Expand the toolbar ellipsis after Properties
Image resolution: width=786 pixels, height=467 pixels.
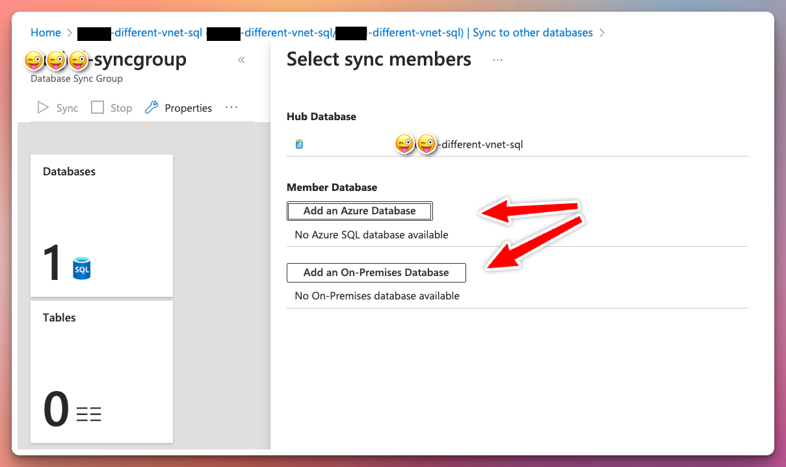point(231,108)
